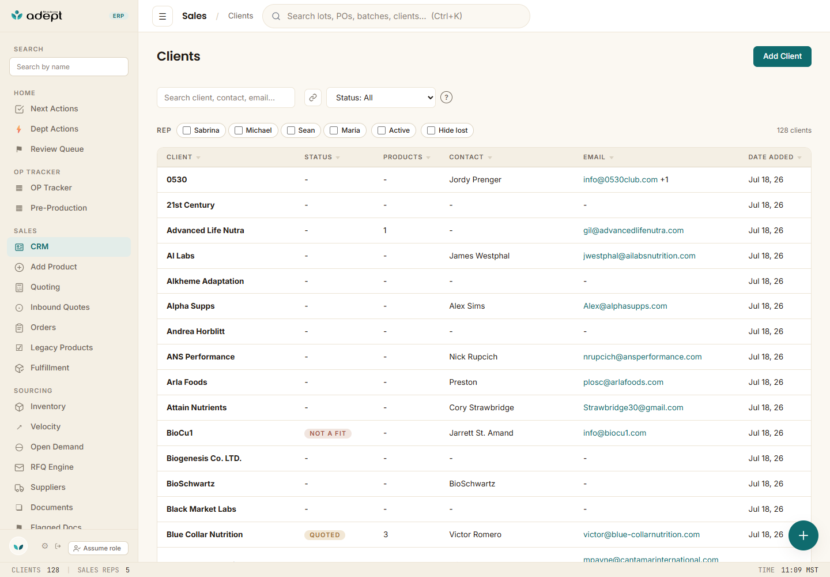Viewport: 830px width, 577px height.
Task: Click the NOT A FIT status badge
Action: (328, 434)
